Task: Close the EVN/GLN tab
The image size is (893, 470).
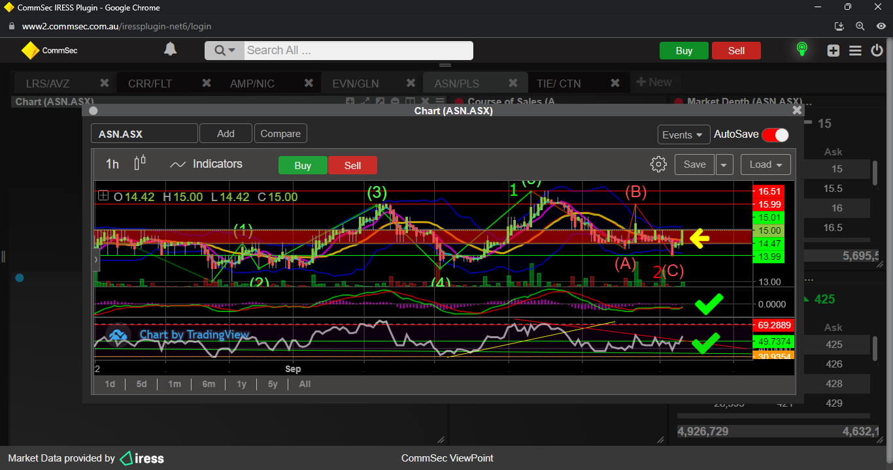Action: click(x=411, y=83)
